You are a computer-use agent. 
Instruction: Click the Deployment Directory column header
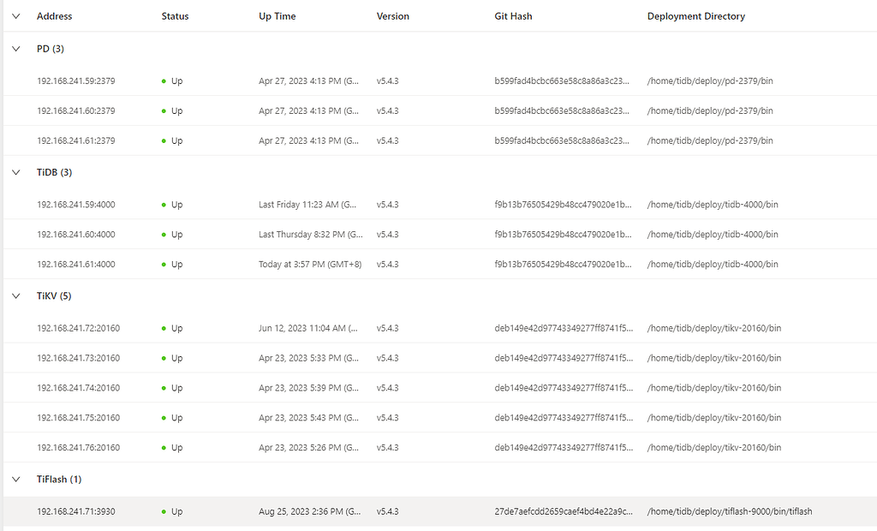[695, 16]
